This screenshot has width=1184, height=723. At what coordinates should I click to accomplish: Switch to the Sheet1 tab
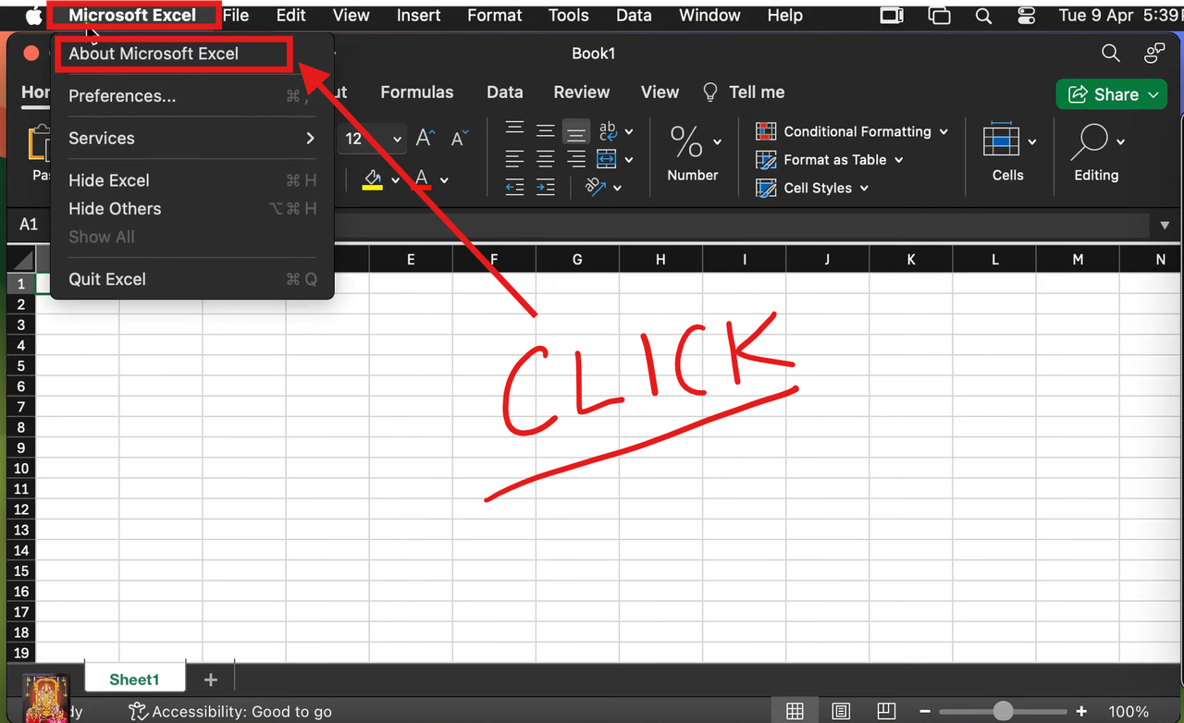134,679
